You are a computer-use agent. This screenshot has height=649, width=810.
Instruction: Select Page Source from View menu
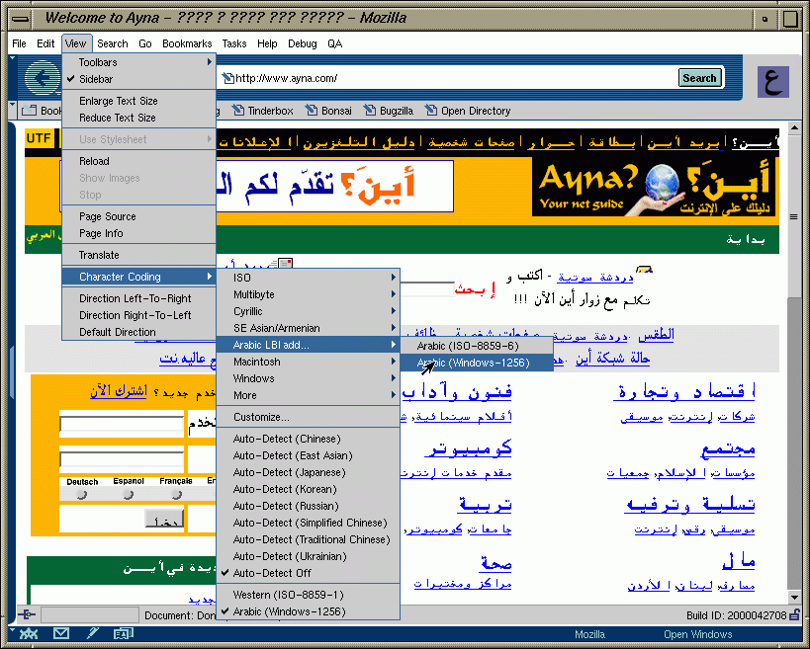click(138, 216)
